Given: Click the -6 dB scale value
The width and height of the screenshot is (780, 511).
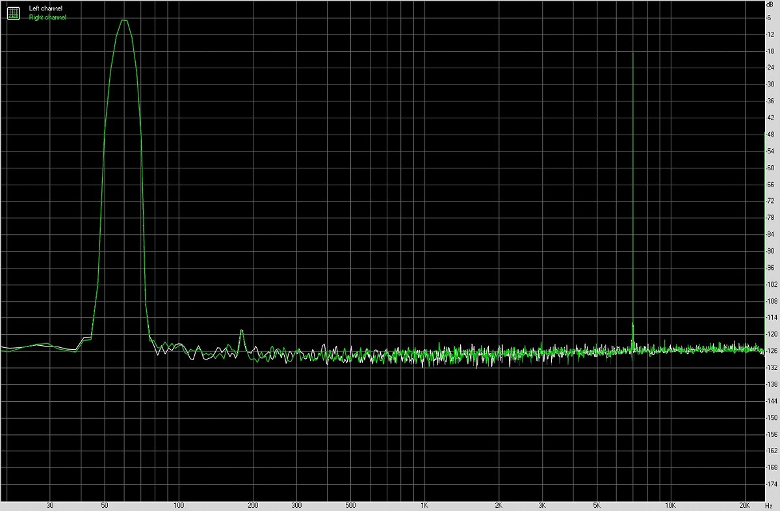Looking at the screenshot, I should coord(770,18).
